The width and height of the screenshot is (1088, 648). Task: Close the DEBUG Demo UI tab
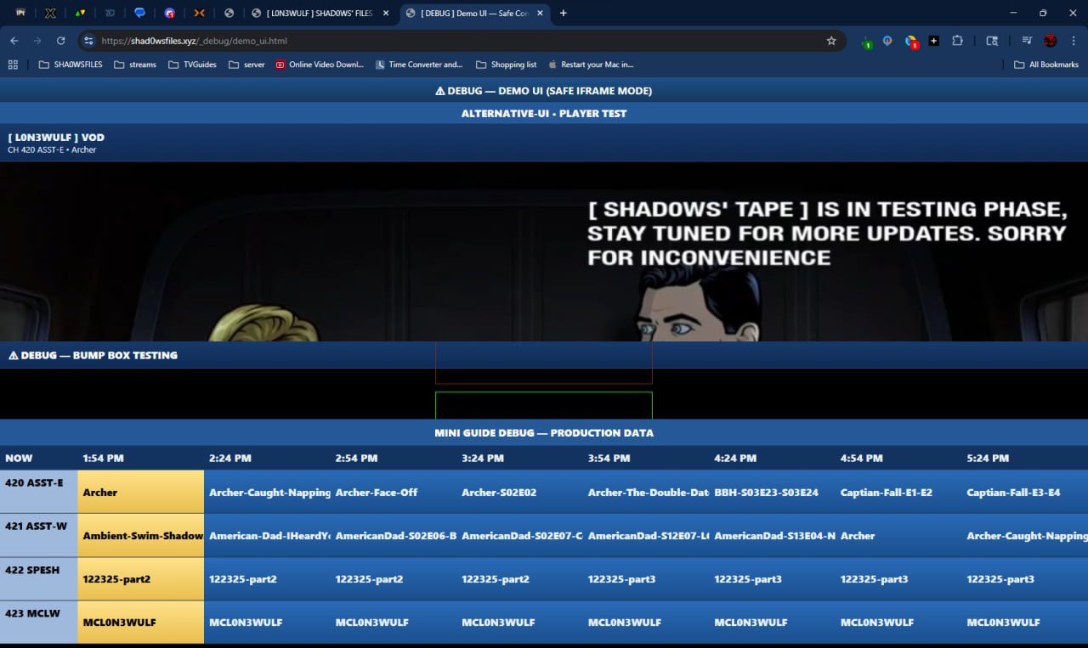pos(540,13)
